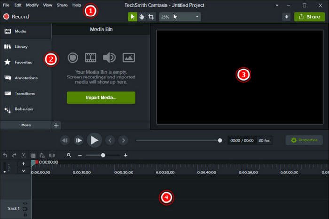Expand the track options chevron below plus
The height and width of the screenshot is (219, 329).
[x=23, y=171]
